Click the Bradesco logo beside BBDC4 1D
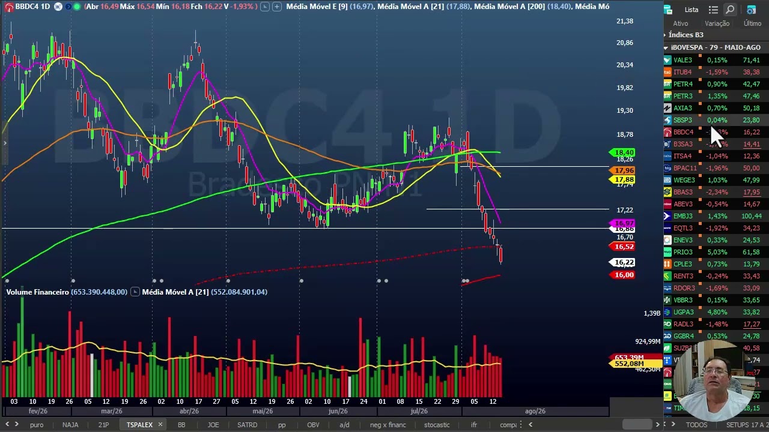 coord(8,7)
